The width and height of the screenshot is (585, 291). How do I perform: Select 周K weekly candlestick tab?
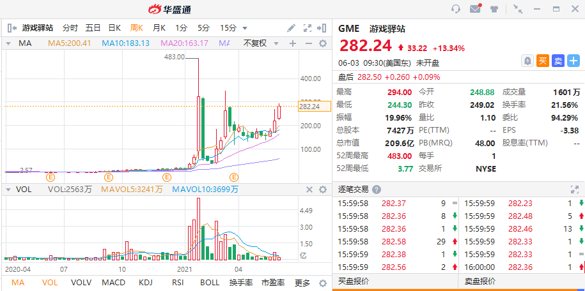[x=137, y=28]
